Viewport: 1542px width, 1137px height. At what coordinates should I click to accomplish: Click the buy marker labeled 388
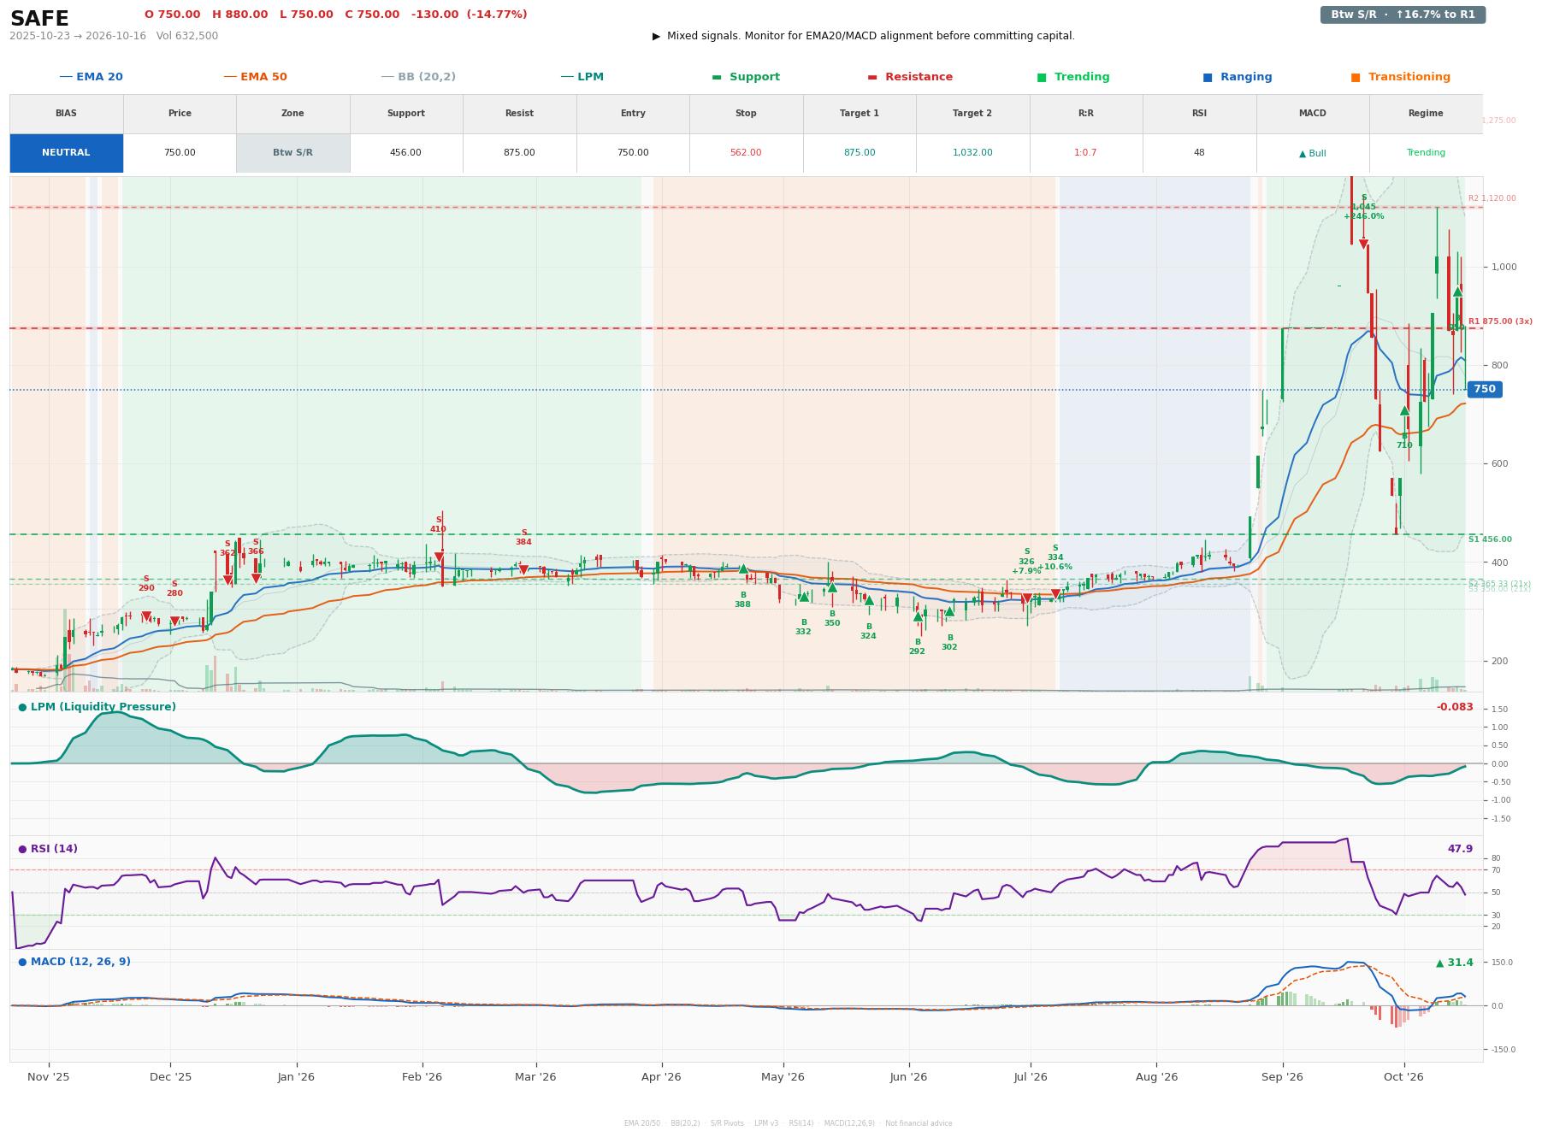tap(743, 568)
